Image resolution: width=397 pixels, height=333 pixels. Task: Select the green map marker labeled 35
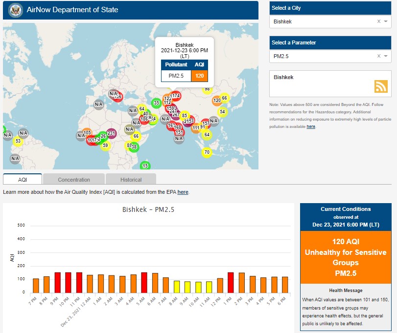tap(157, 103)
